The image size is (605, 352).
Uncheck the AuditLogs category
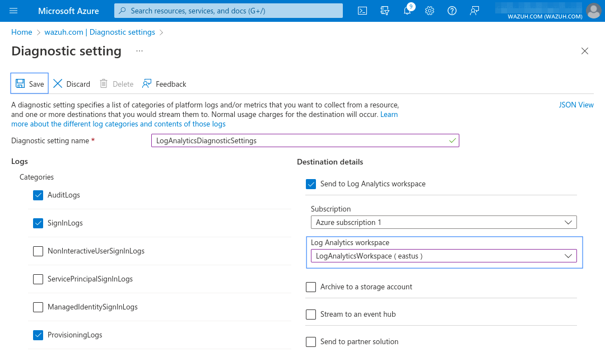tap(38, 195)
